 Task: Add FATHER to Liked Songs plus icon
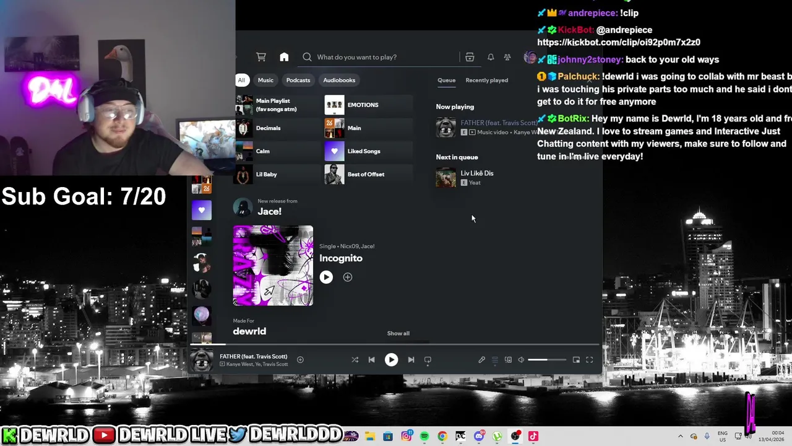tap(300, 359)
